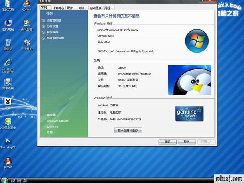Screen dimensions: 244x183
Task: Click the AMD Sempron(tm) Processor text
Action: [x=134, y=74]
